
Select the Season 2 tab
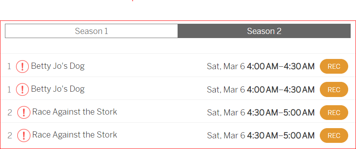tap(264, 31)
